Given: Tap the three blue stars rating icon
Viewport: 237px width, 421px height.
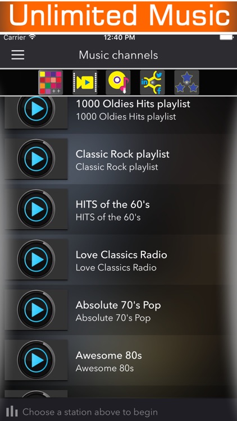Looking at the screenshot, I should click(187, 83).
